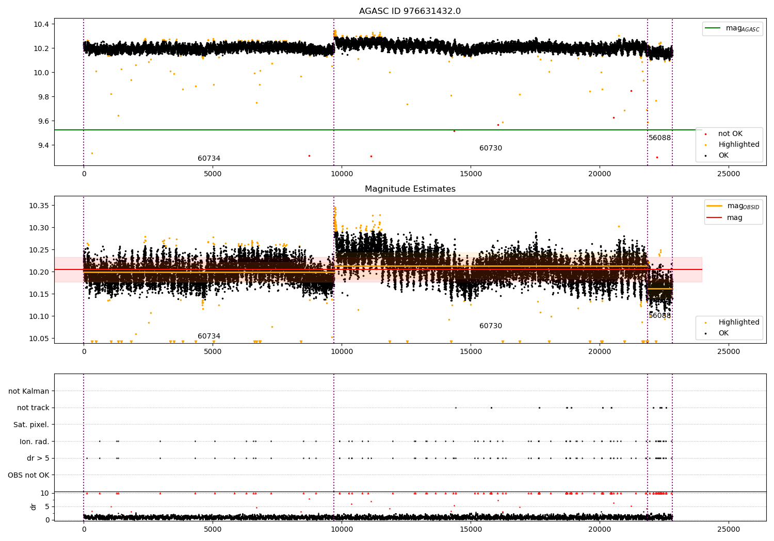Click the green line sample in mag AGASC legend

point(713,28)
